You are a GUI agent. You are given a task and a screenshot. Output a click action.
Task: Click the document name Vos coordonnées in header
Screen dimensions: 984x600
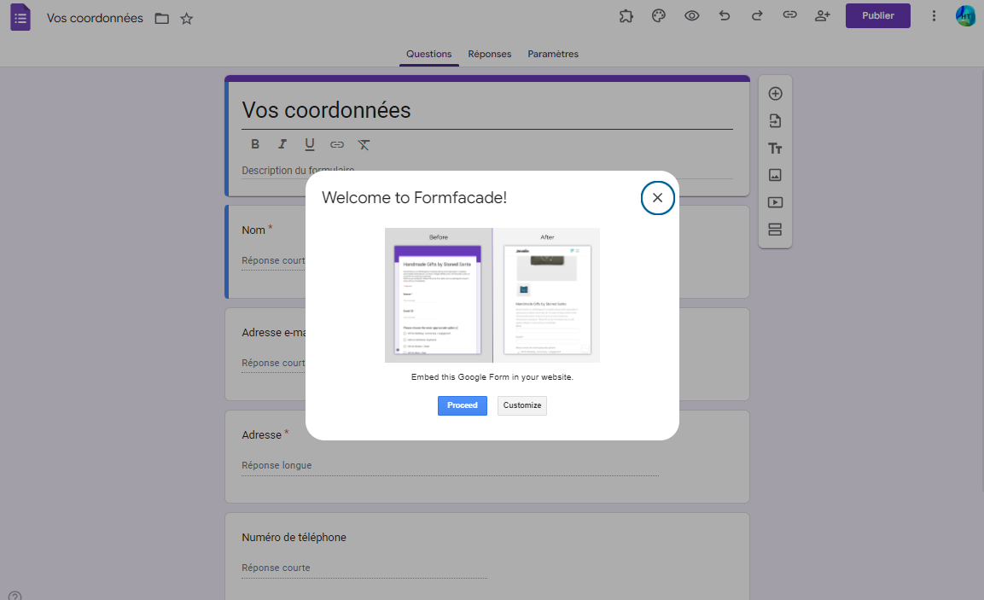[x=95, y=18]
